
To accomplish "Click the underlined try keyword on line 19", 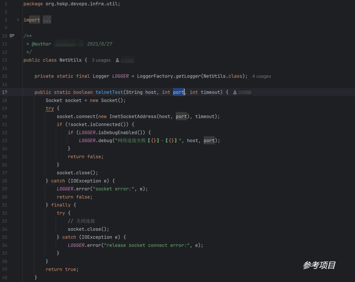I will click(x=50, y=108).
